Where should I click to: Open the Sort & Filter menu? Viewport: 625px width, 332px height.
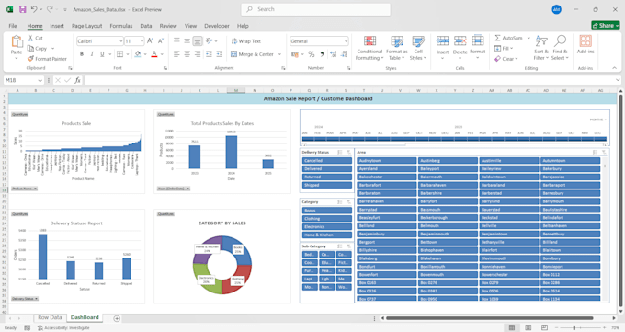click(541, 48)
